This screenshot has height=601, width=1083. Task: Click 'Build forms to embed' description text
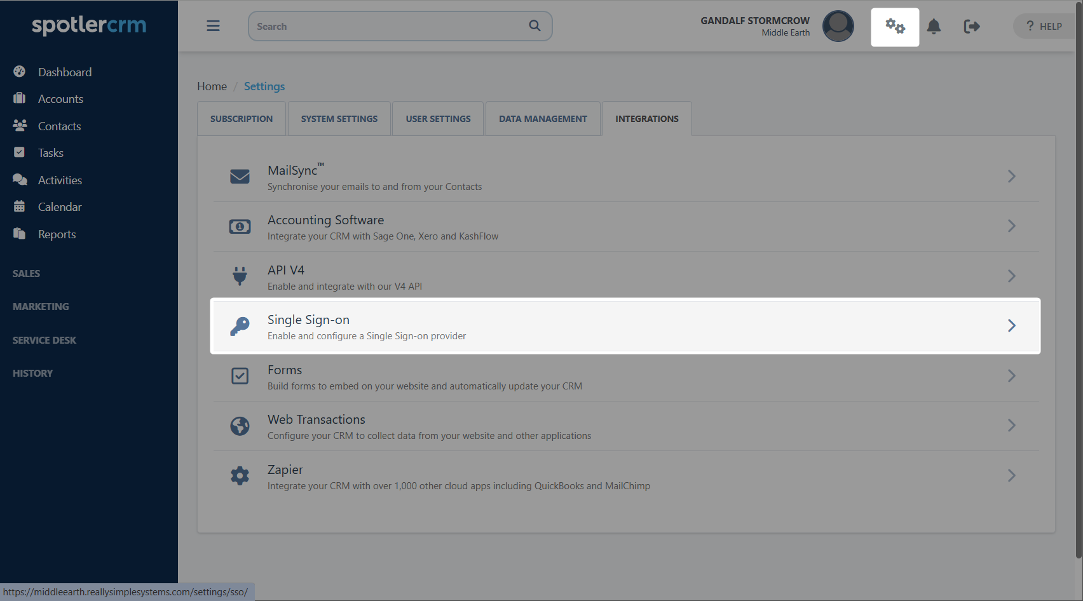425,386
